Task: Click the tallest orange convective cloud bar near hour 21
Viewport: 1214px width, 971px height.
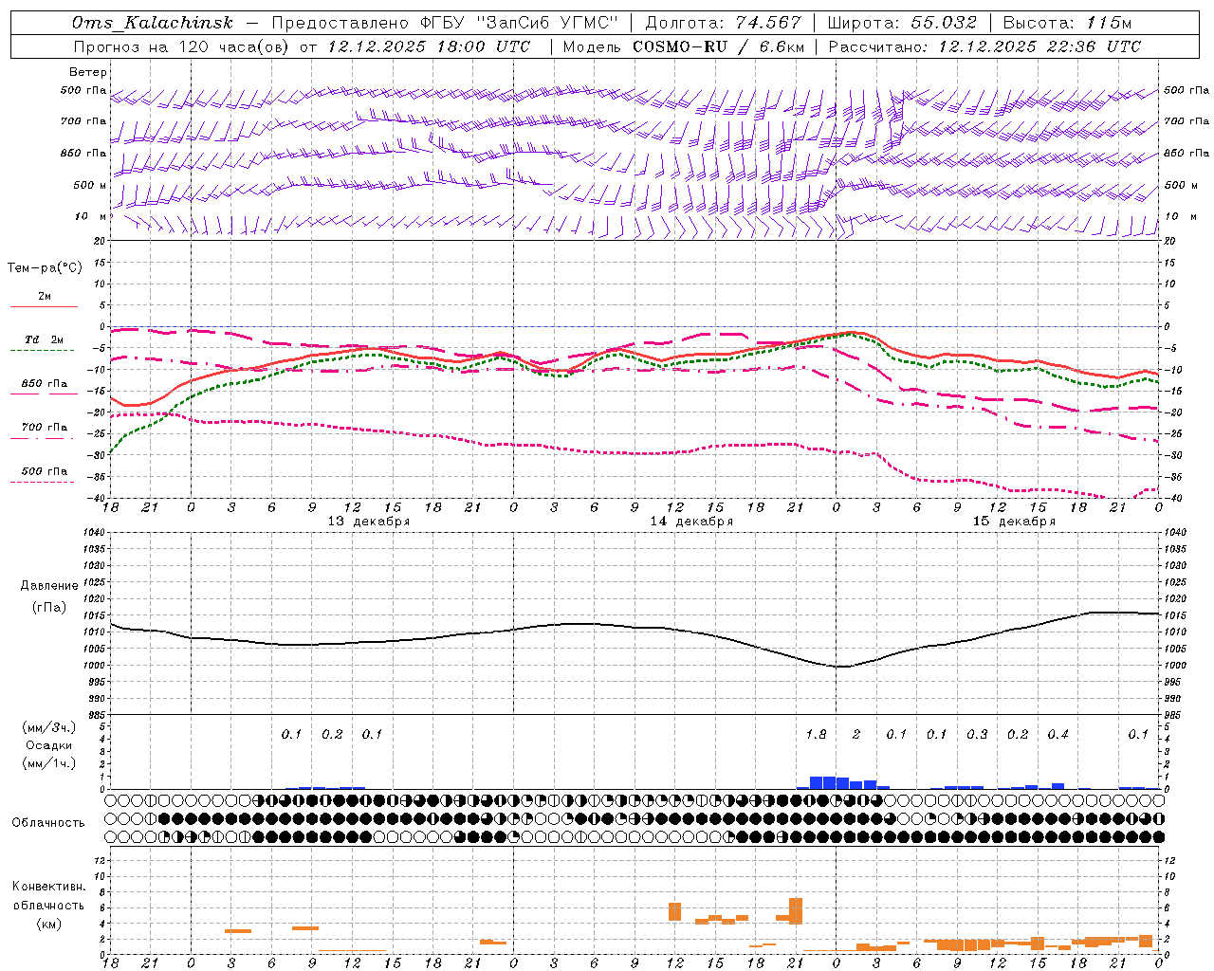Action: point(796,911)
